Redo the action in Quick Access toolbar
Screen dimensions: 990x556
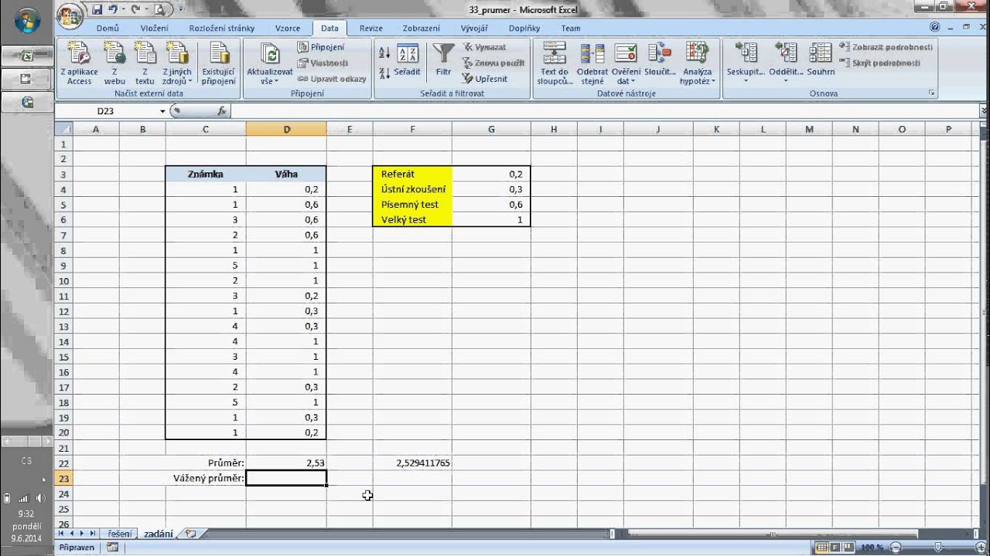135,10
